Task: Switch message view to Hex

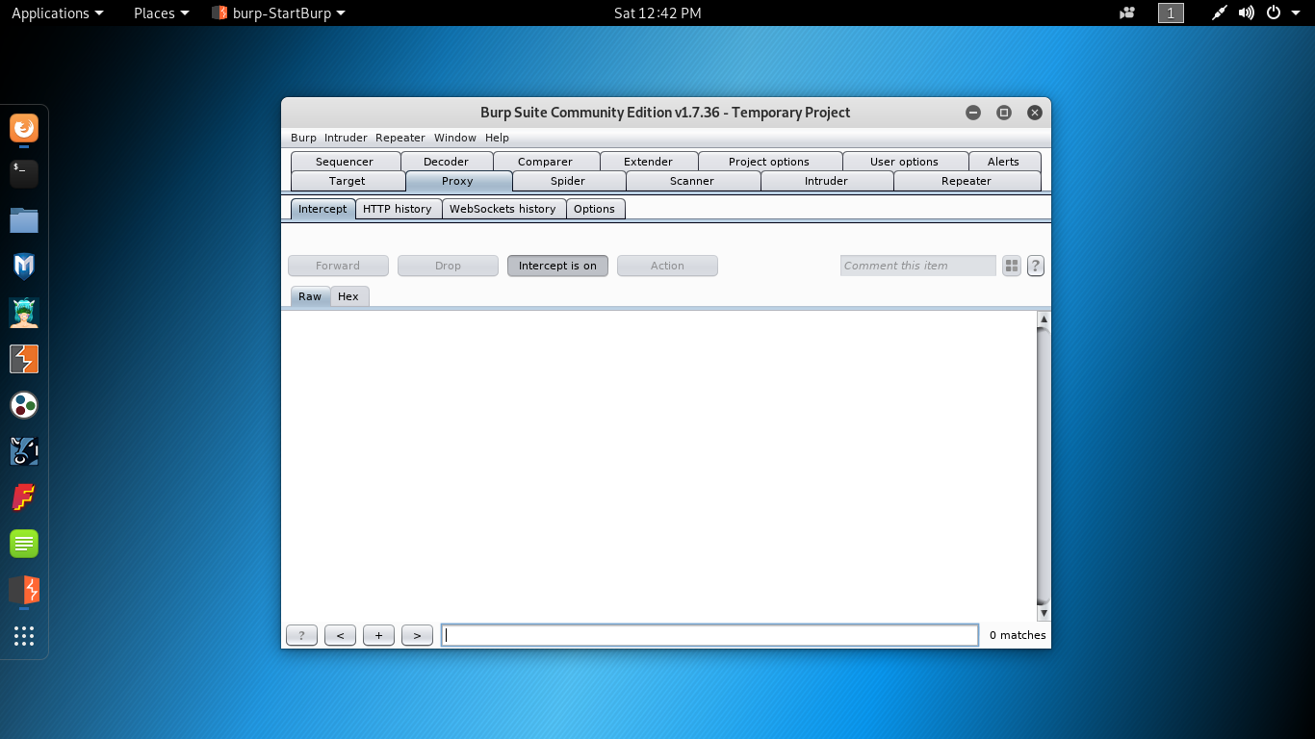Action: click(348, 296)
